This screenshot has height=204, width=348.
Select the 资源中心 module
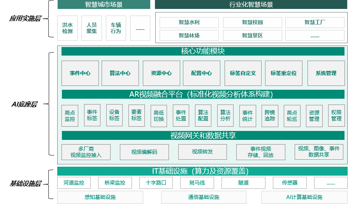point(162,73)
